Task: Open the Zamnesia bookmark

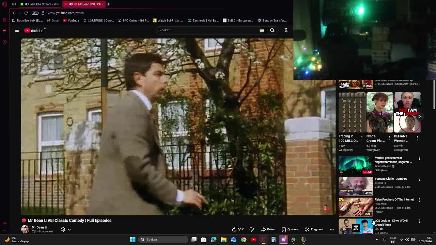Action: (203, 20)
